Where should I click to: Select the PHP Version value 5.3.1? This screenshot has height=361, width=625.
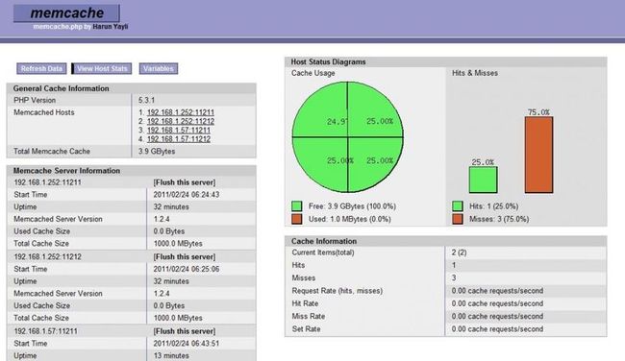[x=146, y=100]
